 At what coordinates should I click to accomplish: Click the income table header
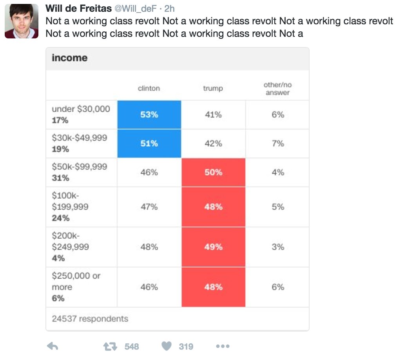tap(70, 58)
